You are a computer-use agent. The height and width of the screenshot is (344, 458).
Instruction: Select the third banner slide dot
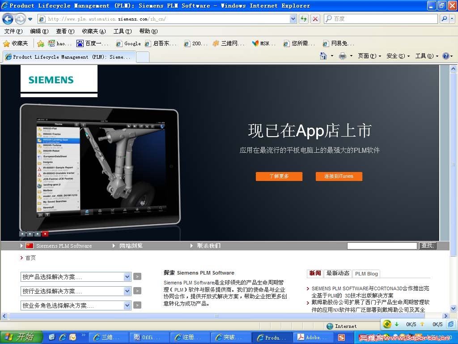click(x=38, y=234)
